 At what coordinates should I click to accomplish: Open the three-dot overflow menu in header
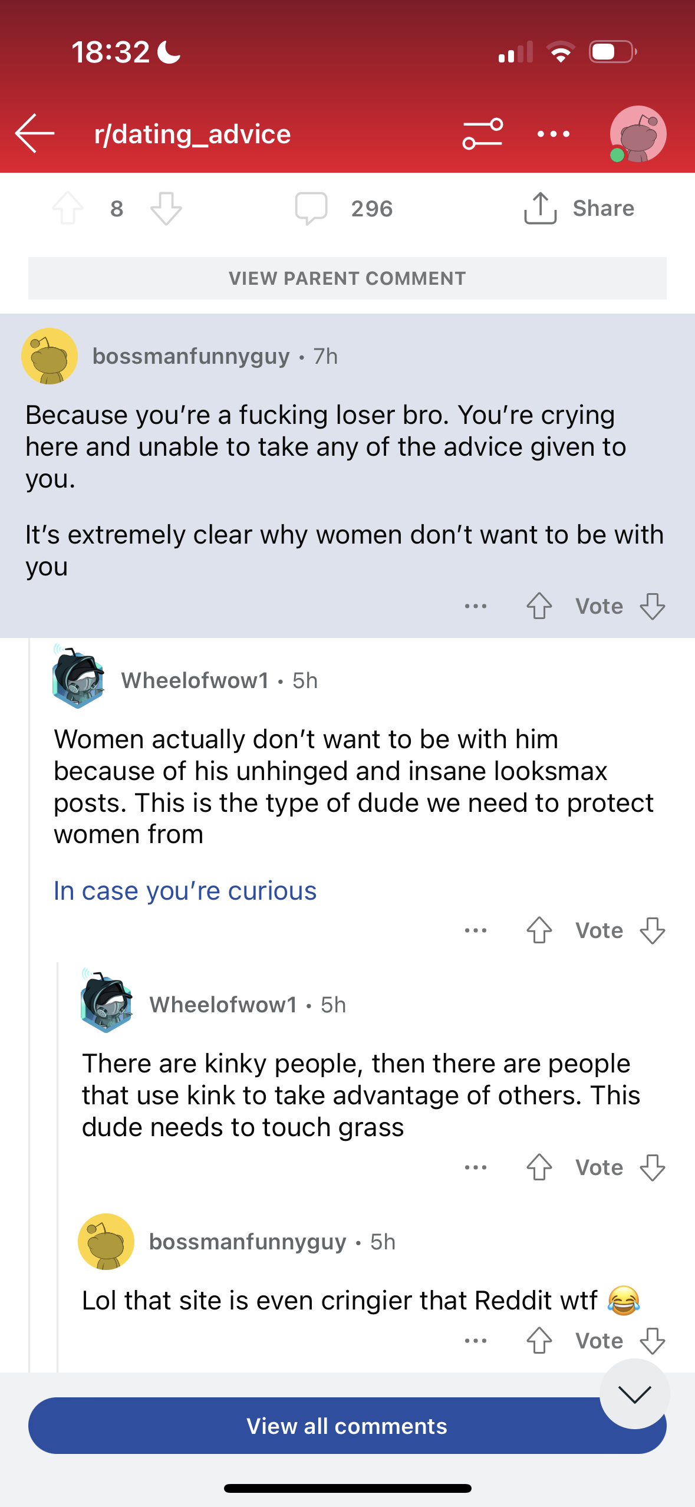click(x=554, y=134)
